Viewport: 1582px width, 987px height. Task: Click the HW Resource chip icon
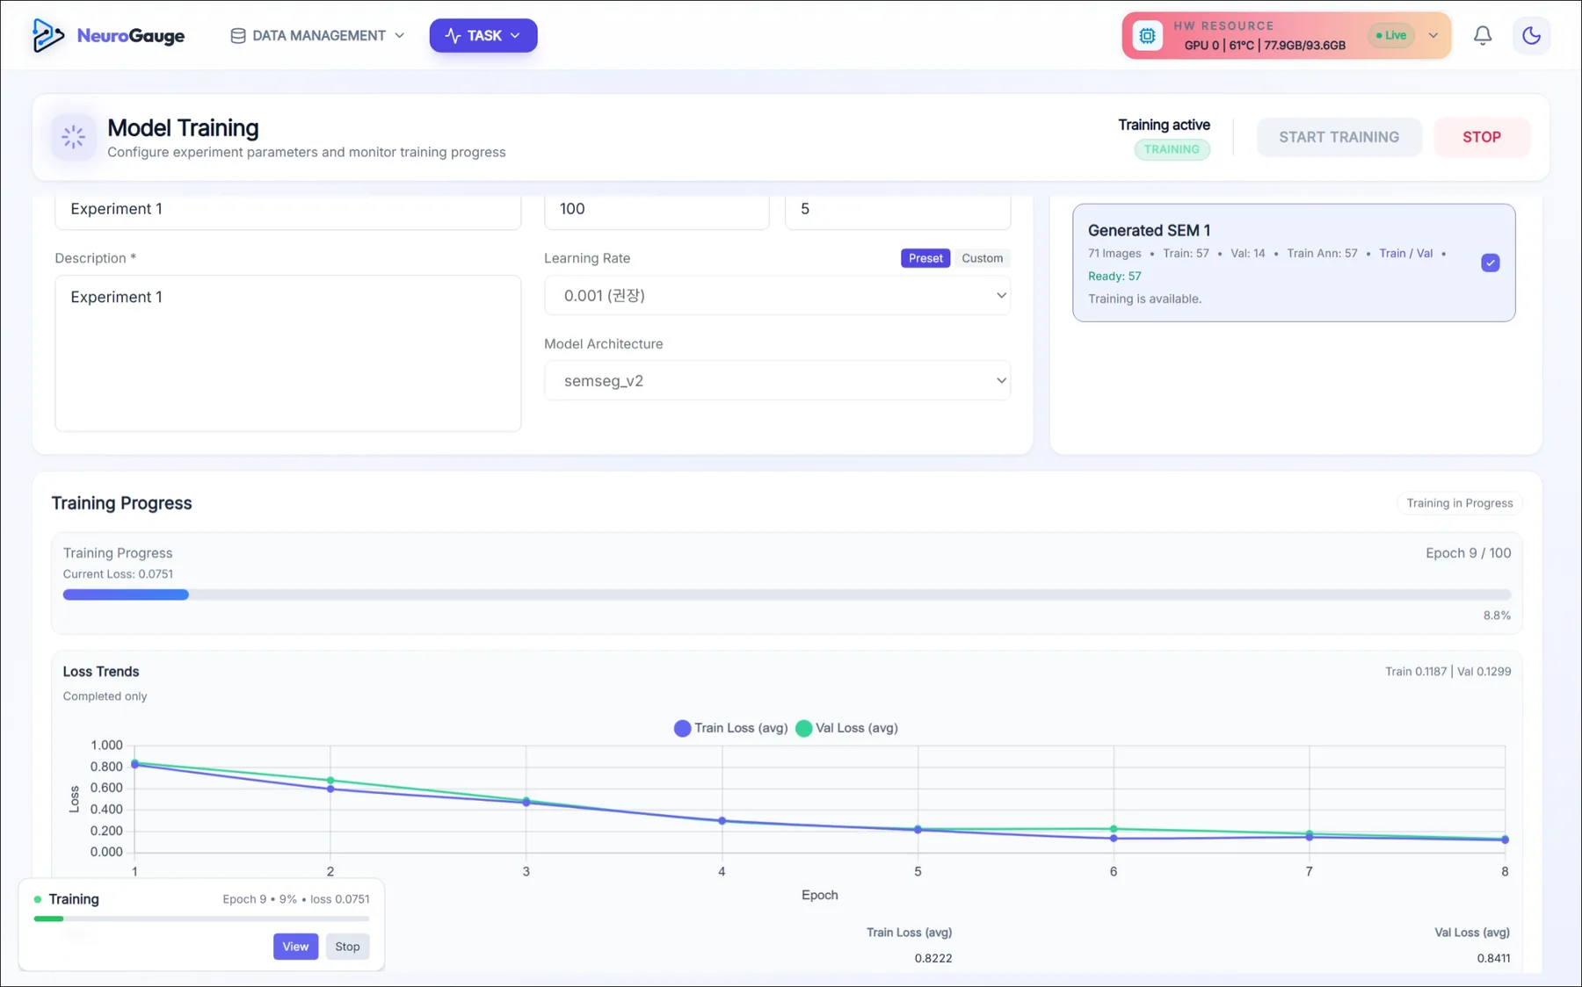(1147, 35)
